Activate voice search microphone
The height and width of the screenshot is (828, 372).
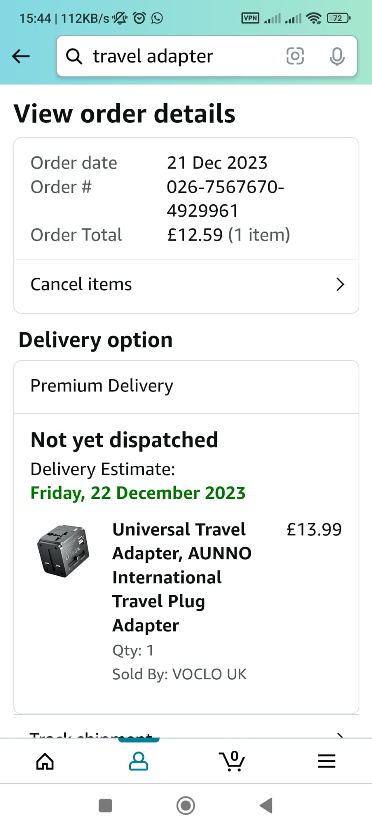(337, 56)
